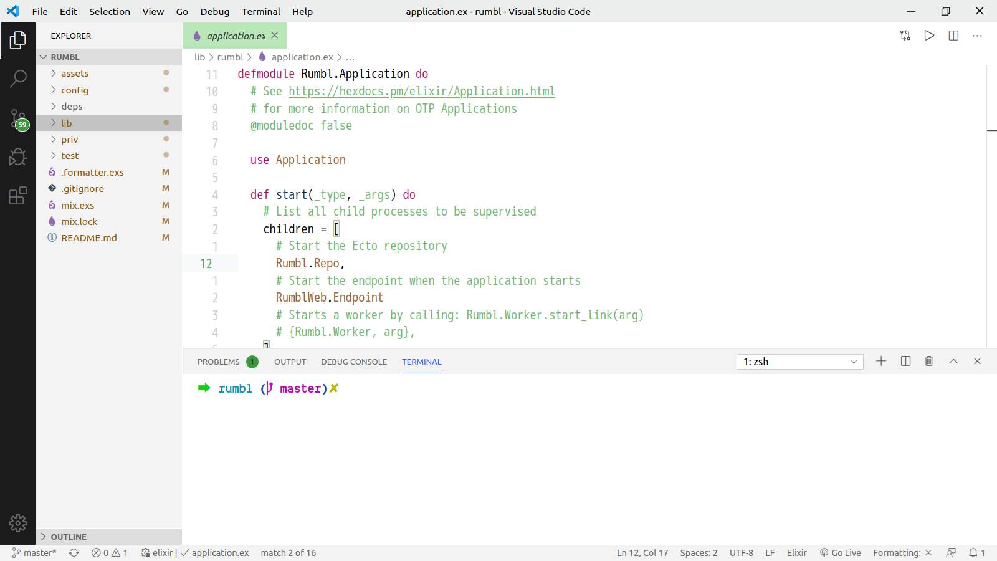Open errors and warnings count in status bar
The width and height of the screenshot is (997, 561).
click(110, 553)
